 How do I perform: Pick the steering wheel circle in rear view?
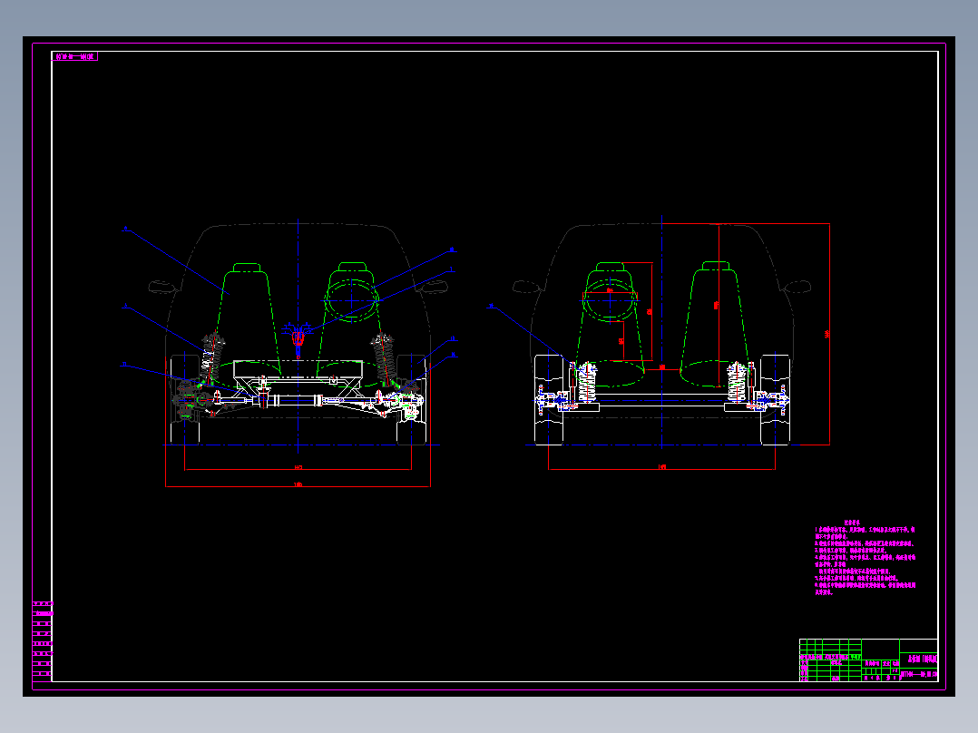pyautogui.click(x=610, y=300)
